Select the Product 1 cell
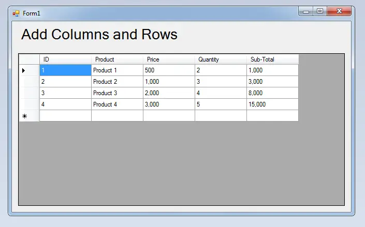 coord(117,70)
